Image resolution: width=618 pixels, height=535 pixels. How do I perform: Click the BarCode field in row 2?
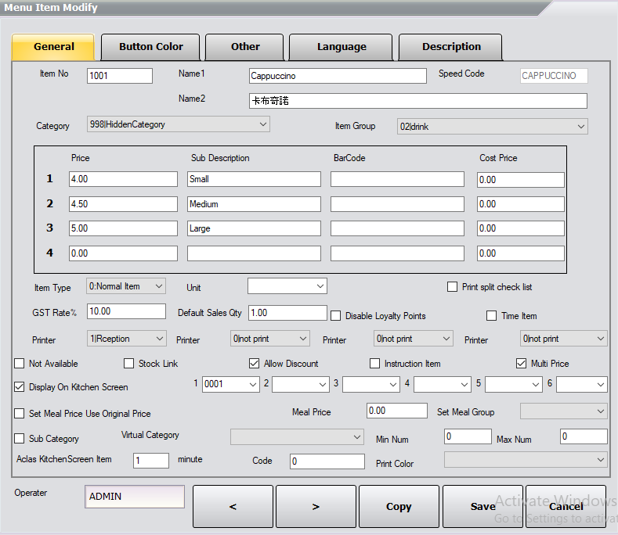[x=397, y=204]
